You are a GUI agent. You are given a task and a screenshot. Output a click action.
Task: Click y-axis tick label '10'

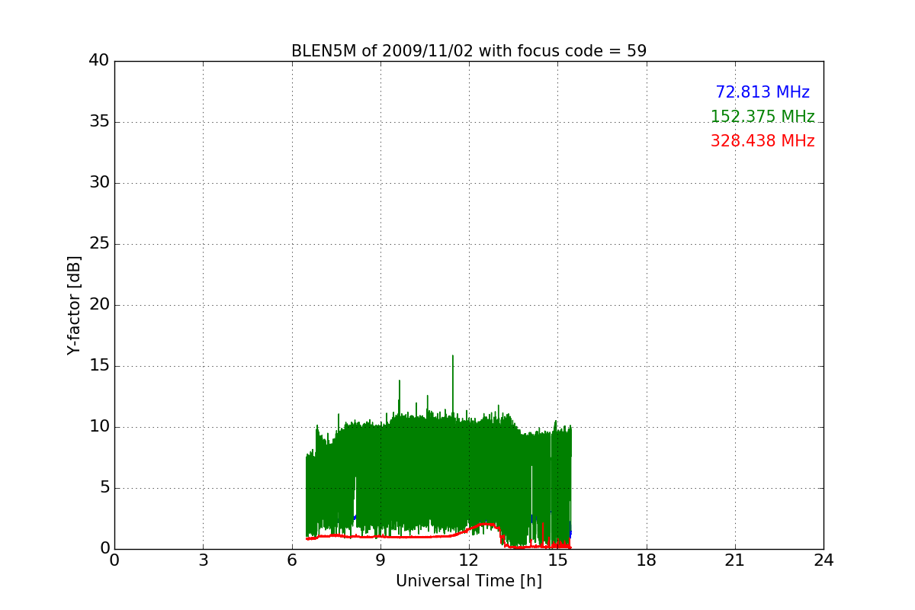(99, 427)
